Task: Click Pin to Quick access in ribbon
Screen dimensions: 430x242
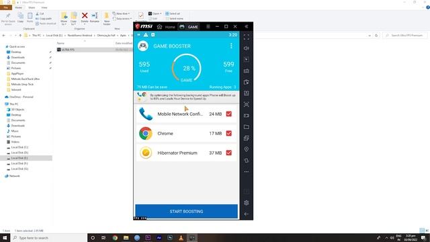Action: pos(8,19)
